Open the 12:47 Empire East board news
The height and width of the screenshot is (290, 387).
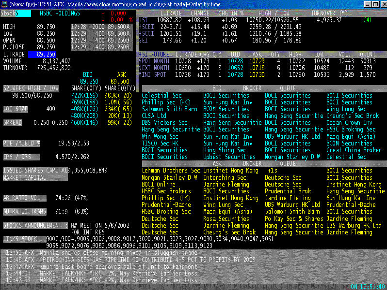coord(101,266)
